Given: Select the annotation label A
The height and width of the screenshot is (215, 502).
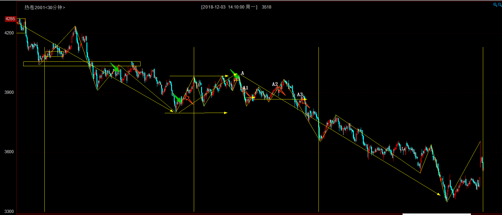Looking at the screenshot, I should click(243, 73).
